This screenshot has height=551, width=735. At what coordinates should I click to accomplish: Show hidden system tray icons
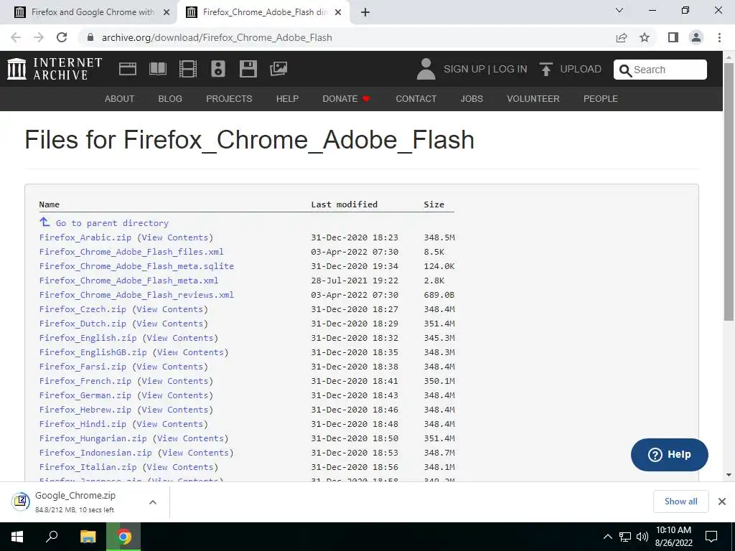607,537
